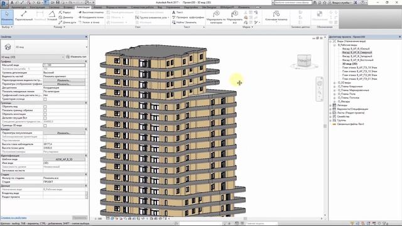The image size is (402, 226).
Task: Click Ключевая пометка keynote tool
Action: [276, 16]
